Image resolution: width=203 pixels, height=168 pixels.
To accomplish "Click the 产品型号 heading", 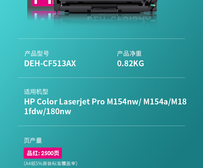I will pos(37,53).
